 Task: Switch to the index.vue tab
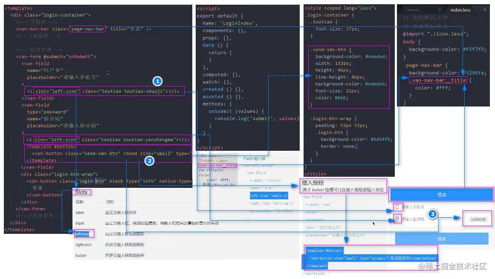[x=412, y=10]
